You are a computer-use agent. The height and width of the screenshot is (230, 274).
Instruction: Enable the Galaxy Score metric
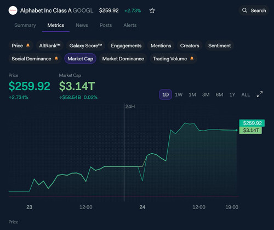coord(85,46)
